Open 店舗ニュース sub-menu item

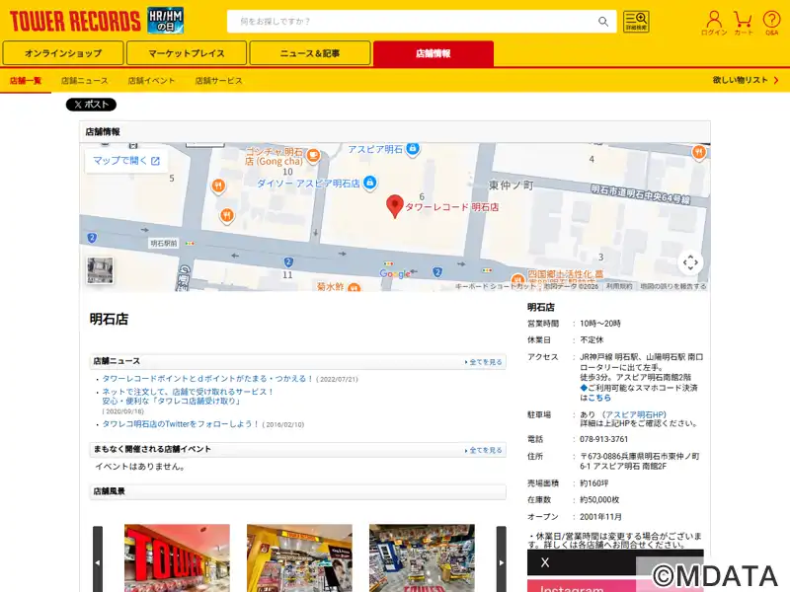85,81
